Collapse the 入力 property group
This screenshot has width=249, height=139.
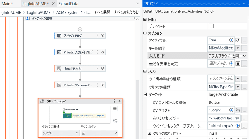(145, 71)
